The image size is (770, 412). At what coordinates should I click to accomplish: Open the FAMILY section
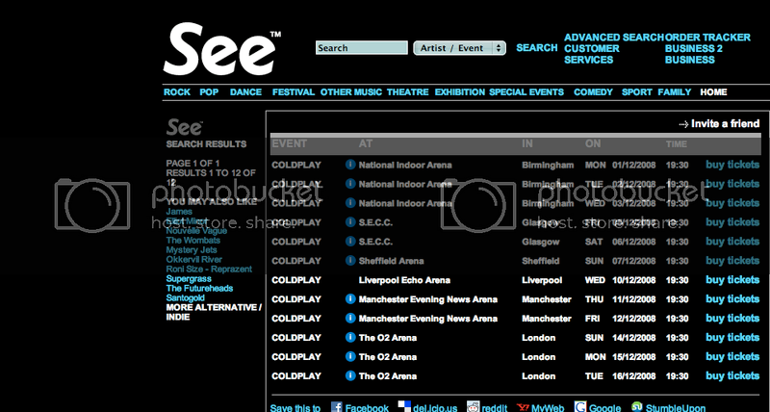pyautogui.click(x=675, y=91)
